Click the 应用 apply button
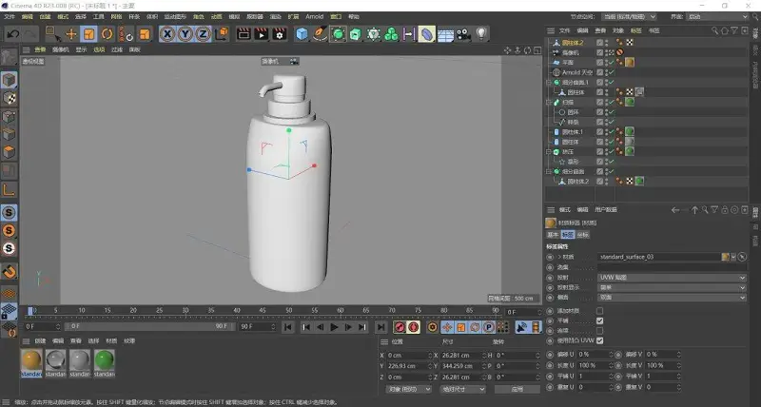This screenshot has width=761, height=407. coord(517,389)
